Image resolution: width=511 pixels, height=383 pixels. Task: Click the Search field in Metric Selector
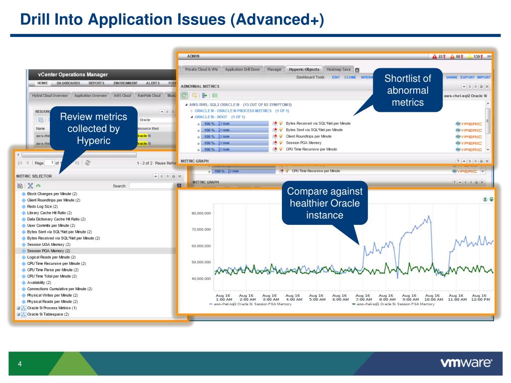click(x=152, y=186)
